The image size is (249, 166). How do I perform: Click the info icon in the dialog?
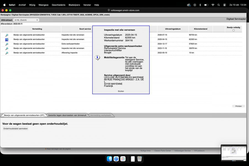coord(97,57)
